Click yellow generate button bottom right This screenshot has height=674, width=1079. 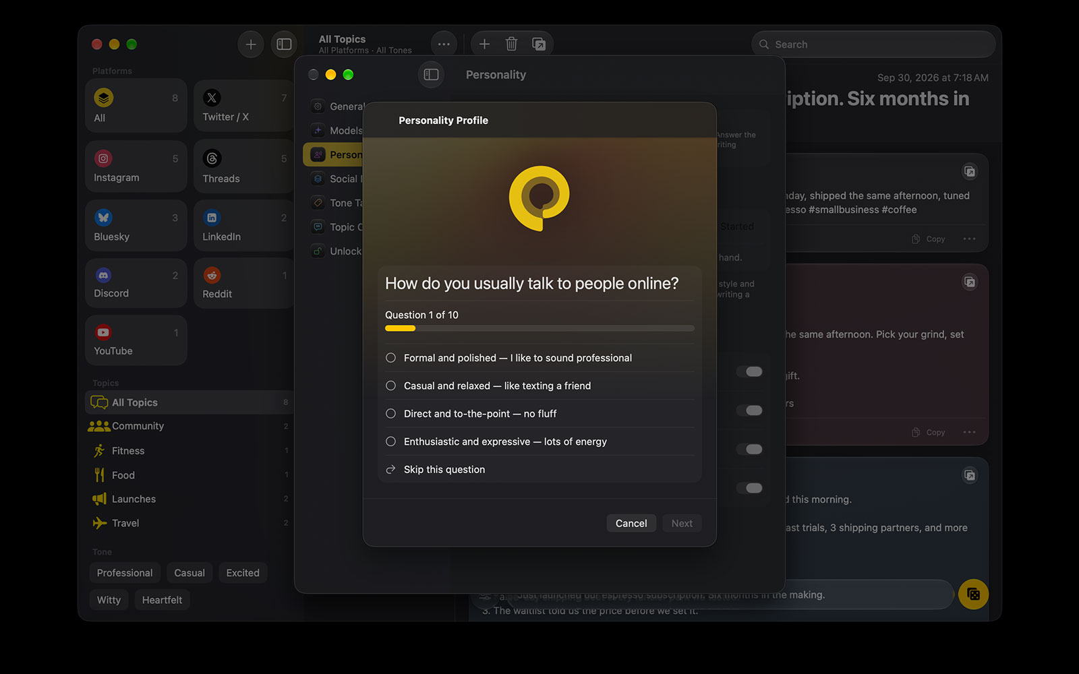(x=973, y=594)
